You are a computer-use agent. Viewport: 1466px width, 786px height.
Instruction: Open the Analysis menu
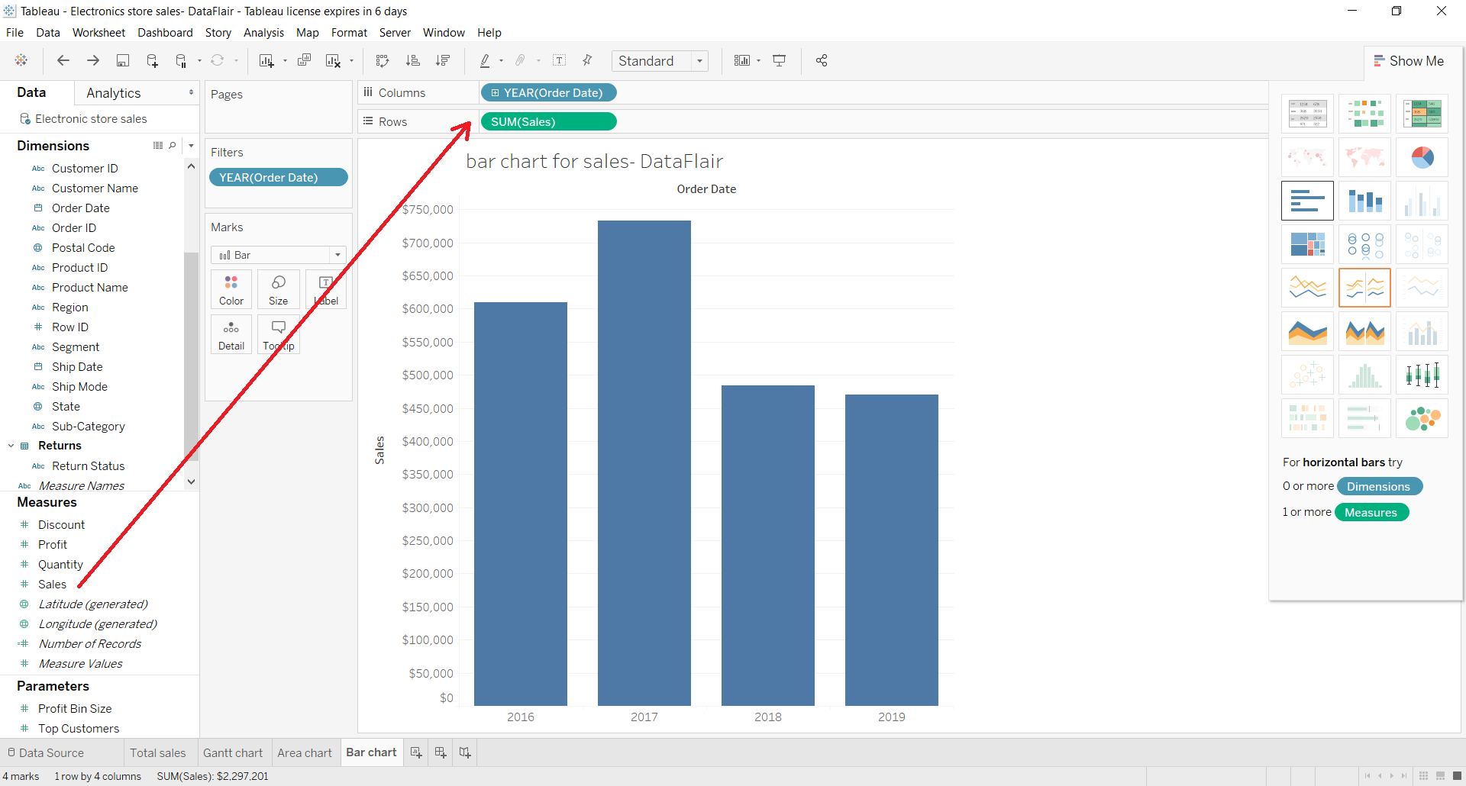tap(263, 33)
